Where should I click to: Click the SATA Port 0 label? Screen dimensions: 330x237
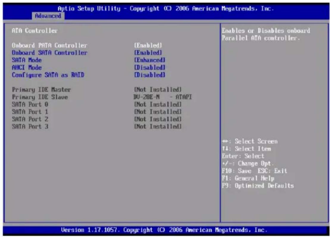coord(30,105)
